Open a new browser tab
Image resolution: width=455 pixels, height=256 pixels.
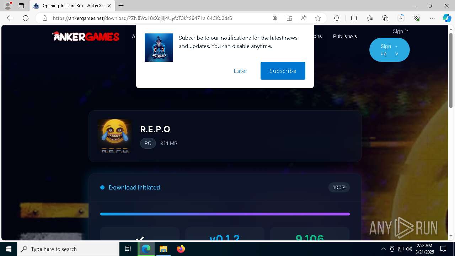point(121,6)
